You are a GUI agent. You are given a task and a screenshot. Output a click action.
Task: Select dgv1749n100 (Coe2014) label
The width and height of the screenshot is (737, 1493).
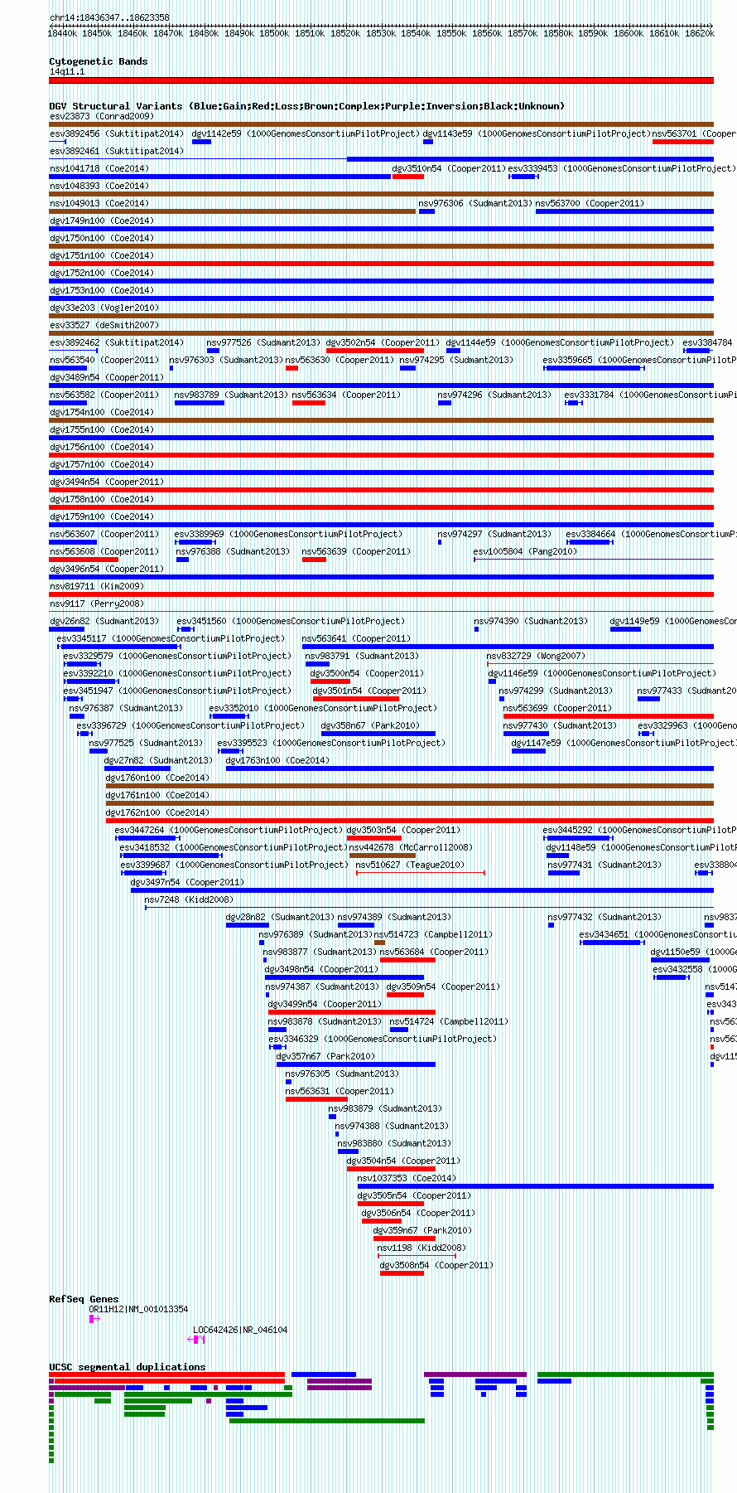pyautogui.click(x=102, y=221)
